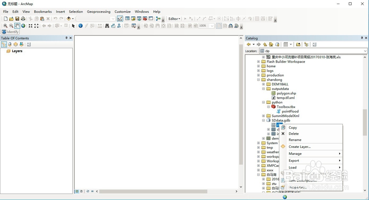Open the Editor dropdown menu

coord(174,18)
